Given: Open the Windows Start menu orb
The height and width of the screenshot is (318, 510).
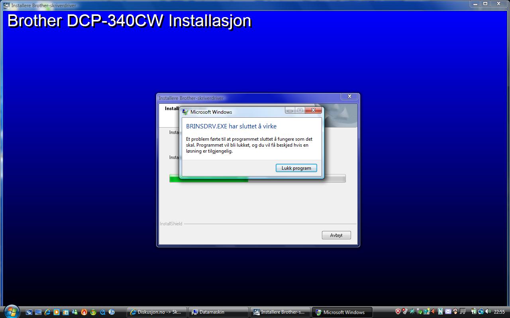Looking at the screenshot, I should click(11, 311).
